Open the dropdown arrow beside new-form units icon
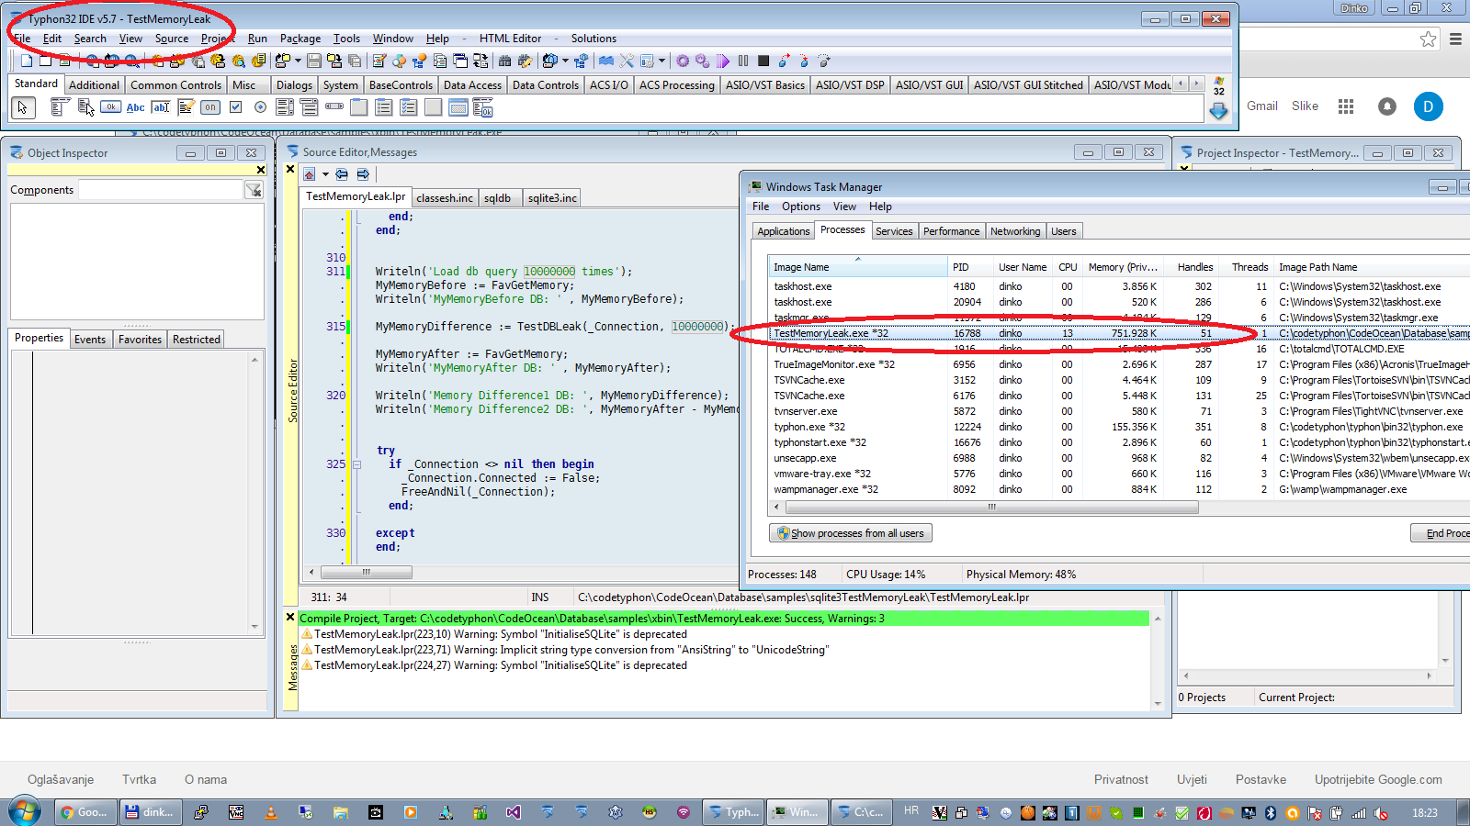Viewport: 1470px width, 826px height. [x=298, y=61]
